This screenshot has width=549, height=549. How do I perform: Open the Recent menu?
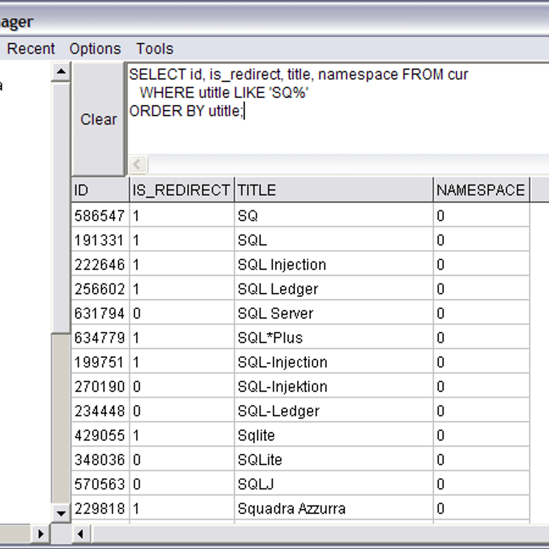tap(31, 48)
